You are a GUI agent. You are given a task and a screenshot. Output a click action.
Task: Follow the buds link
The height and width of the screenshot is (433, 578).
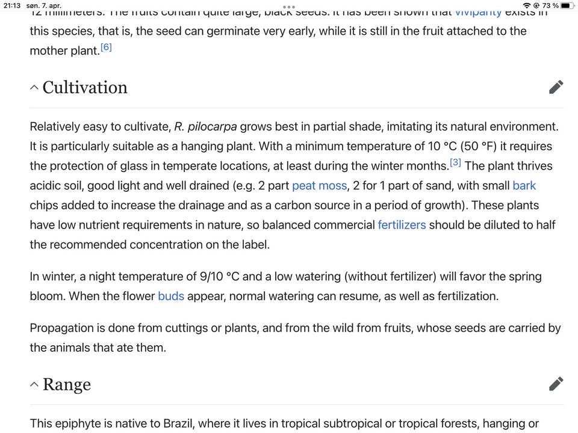pyautogui.click(x=171, y=296)
